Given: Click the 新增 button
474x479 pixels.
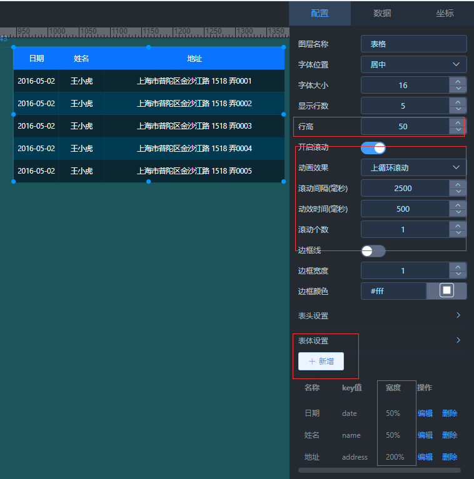Looking at the screenshot, I should (x=321, y=362).
